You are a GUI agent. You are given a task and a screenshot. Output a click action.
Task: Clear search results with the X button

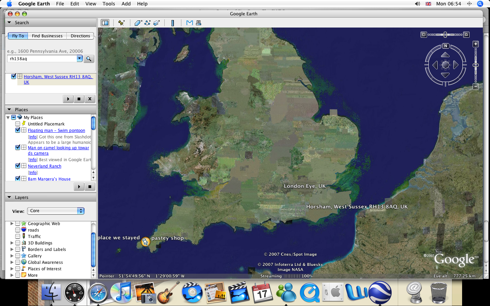90,99
